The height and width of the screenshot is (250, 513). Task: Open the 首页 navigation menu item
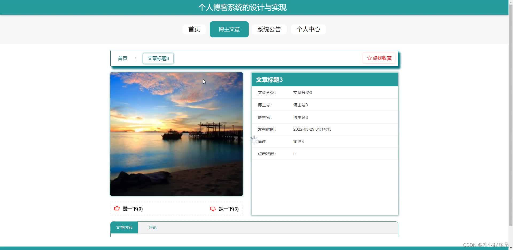click(194, 29)
